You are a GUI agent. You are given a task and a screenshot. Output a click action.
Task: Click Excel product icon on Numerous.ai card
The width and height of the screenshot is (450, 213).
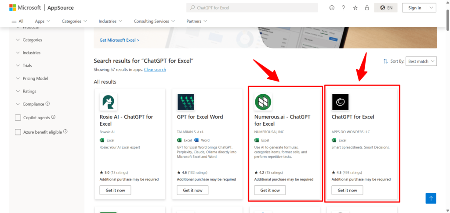[257, 140]
